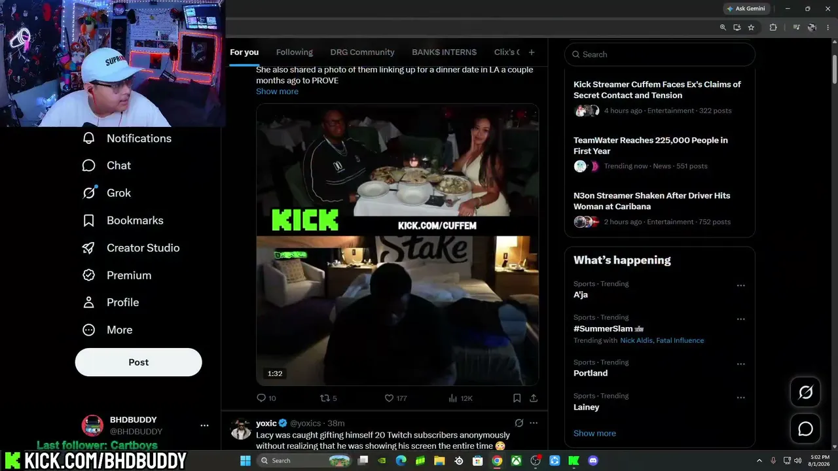Open the Fatal Influence trending link
This screenshot has height=471, width=838.
[680, 340]
